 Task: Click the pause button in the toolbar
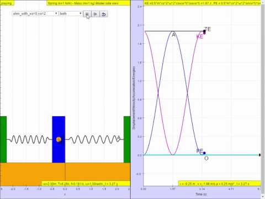coord(87,14)
